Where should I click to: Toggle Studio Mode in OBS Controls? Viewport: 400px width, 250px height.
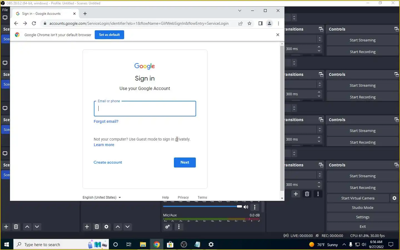click(362, 207)
